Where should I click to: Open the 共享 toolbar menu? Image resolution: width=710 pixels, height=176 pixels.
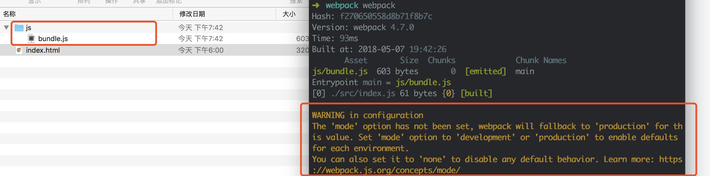coord(139,2)
